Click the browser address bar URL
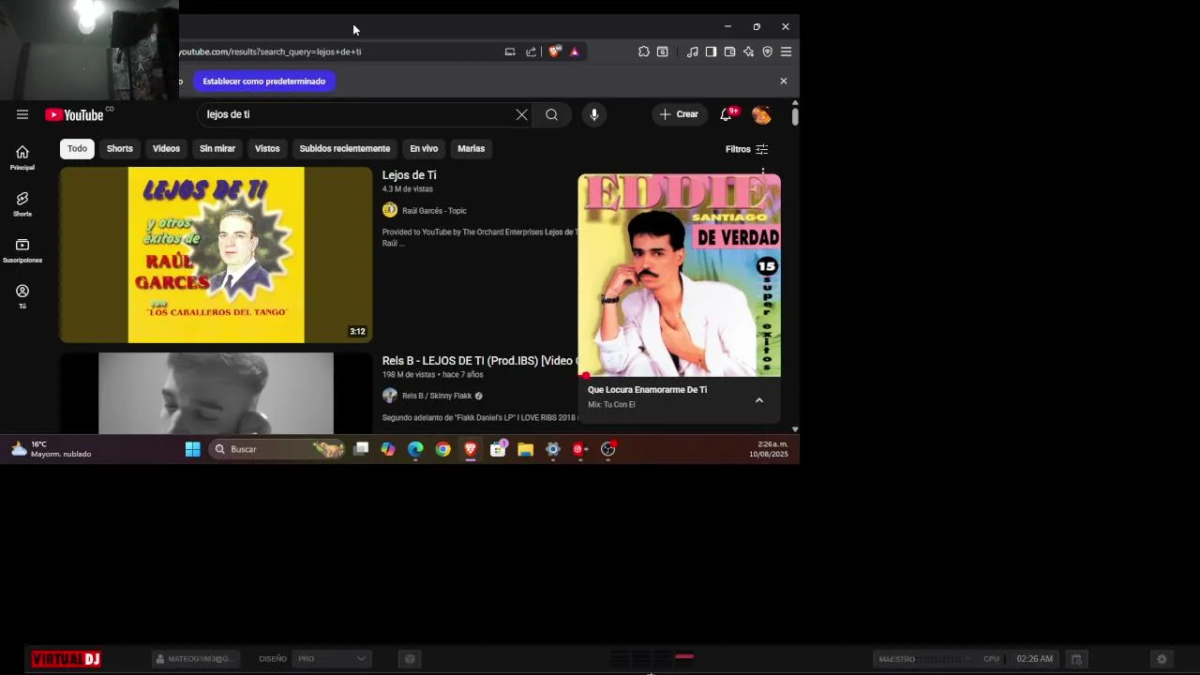 click(x=270, y=52)
